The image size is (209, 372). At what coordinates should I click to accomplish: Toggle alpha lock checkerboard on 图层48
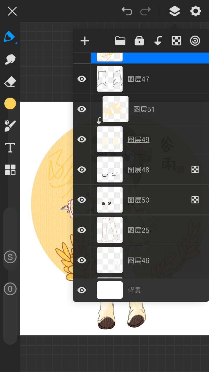[195, 170]
